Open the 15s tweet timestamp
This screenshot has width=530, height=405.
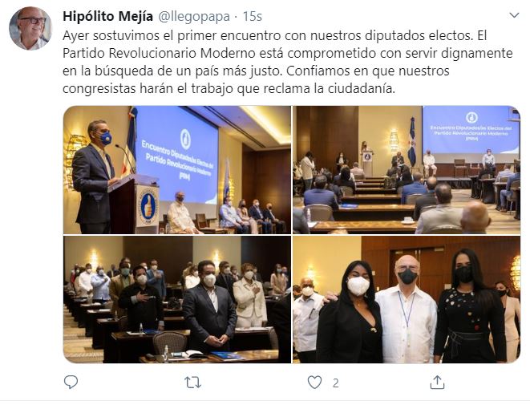click(253, 17)
